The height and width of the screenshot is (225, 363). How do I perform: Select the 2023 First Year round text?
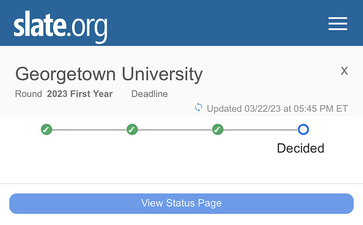pyautogui.click(x=79, y=94)
